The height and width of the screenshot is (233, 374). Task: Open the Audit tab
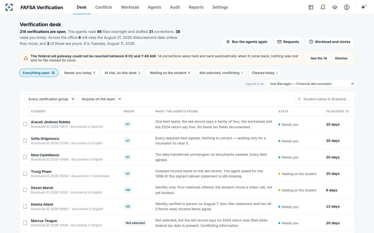[175, 7]
